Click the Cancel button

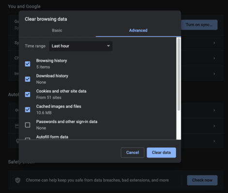pos(132,153)
